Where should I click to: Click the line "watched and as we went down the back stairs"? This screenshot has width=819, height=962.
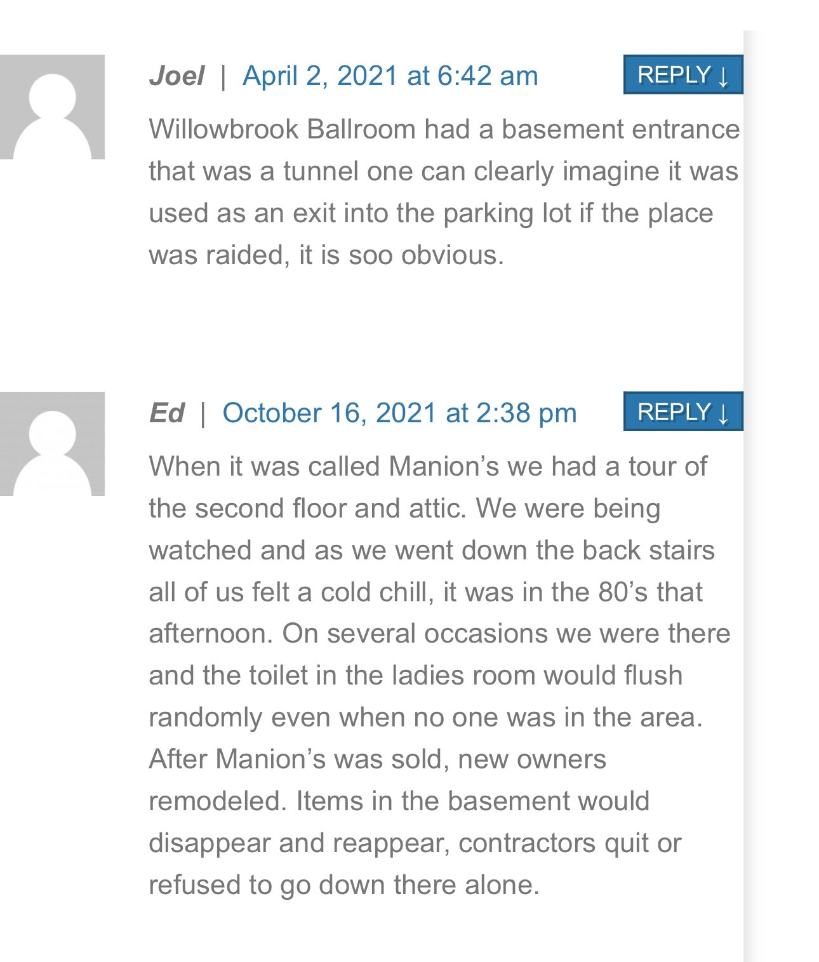(431, 551)
